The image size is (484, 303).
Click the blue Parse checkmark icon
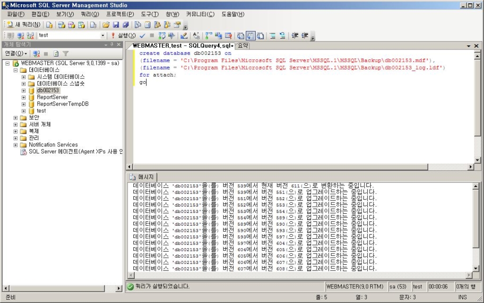click(142, 36)
